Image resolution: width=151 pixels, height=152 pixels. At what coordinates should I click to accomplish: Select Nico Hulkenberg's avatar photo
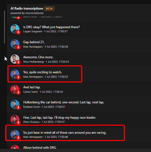pyautogui.click(x=15, y=59)
